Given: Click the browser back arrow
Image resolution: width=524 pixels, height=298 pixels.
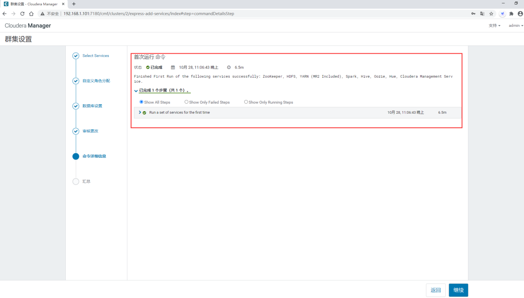Looking at the screenshot, I should click(x=5, y=14).
